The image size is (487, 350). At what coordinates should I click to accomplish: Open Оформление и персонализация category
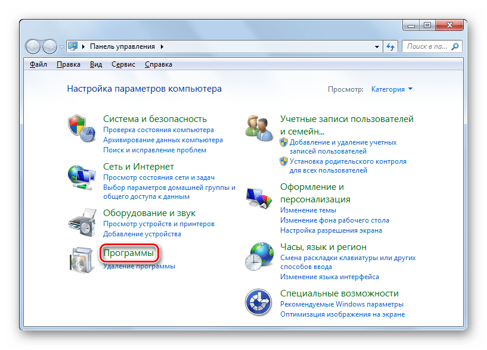tap(315, 193)
